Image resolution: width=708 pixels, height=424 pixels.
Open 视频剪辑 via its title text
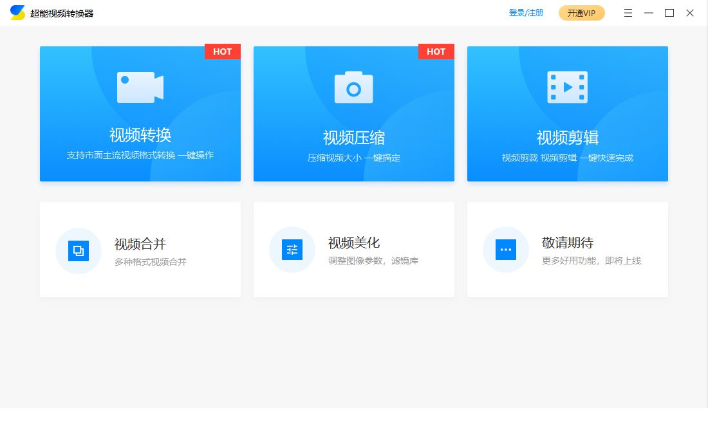(x=568, y=138)
